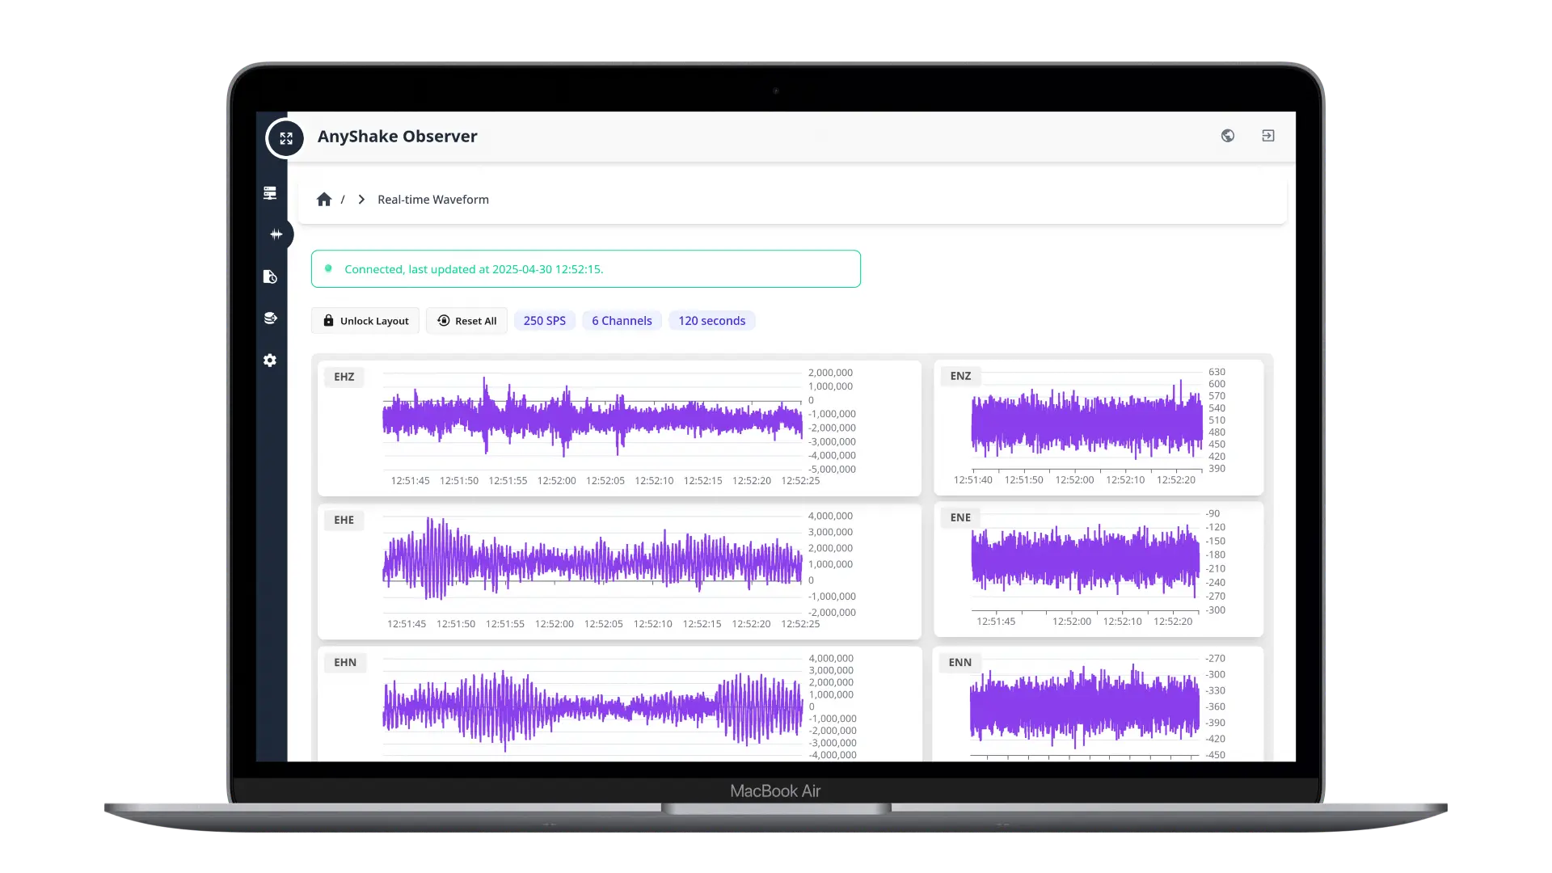Click the EHZ channel label
Screen dimensions: 1552x873
pyautogui.click(x=344, y=377)
